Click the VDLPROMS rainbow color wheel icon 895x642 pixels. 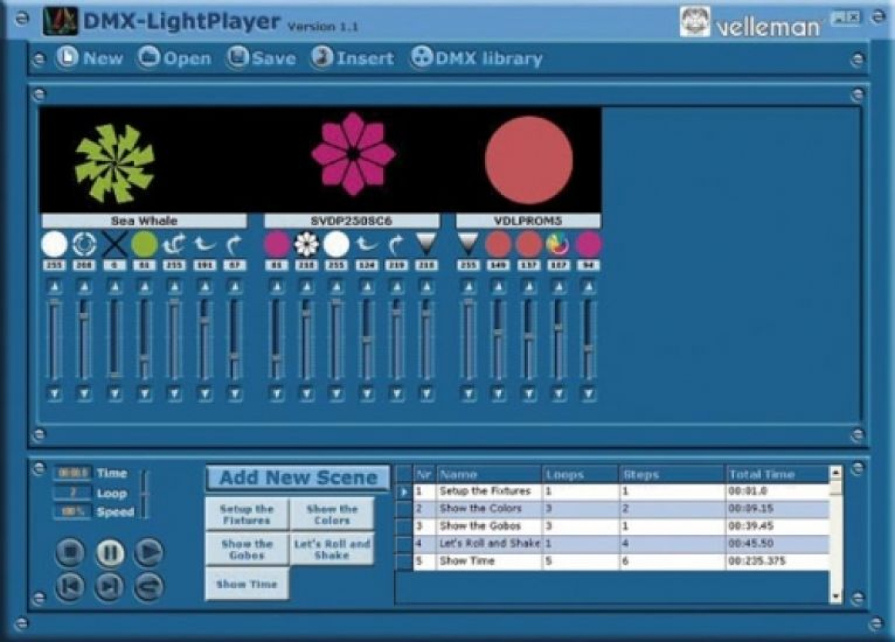[x=557, y=245]
